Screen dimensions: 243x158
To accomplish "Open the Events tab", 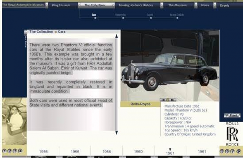I will (225, 5).
